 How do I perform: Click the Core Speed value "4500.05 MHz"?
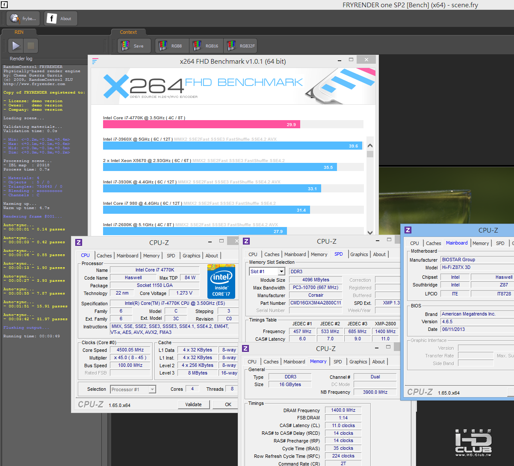point(130,350)
